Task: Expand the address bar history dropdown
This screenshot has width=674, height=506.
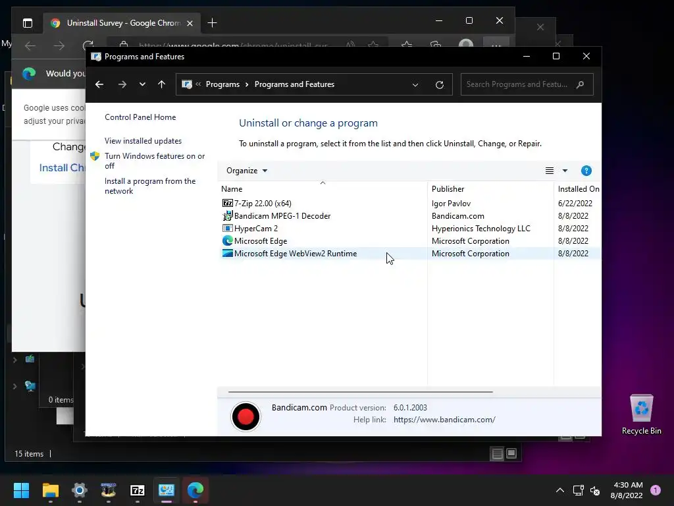Action: 415,85
